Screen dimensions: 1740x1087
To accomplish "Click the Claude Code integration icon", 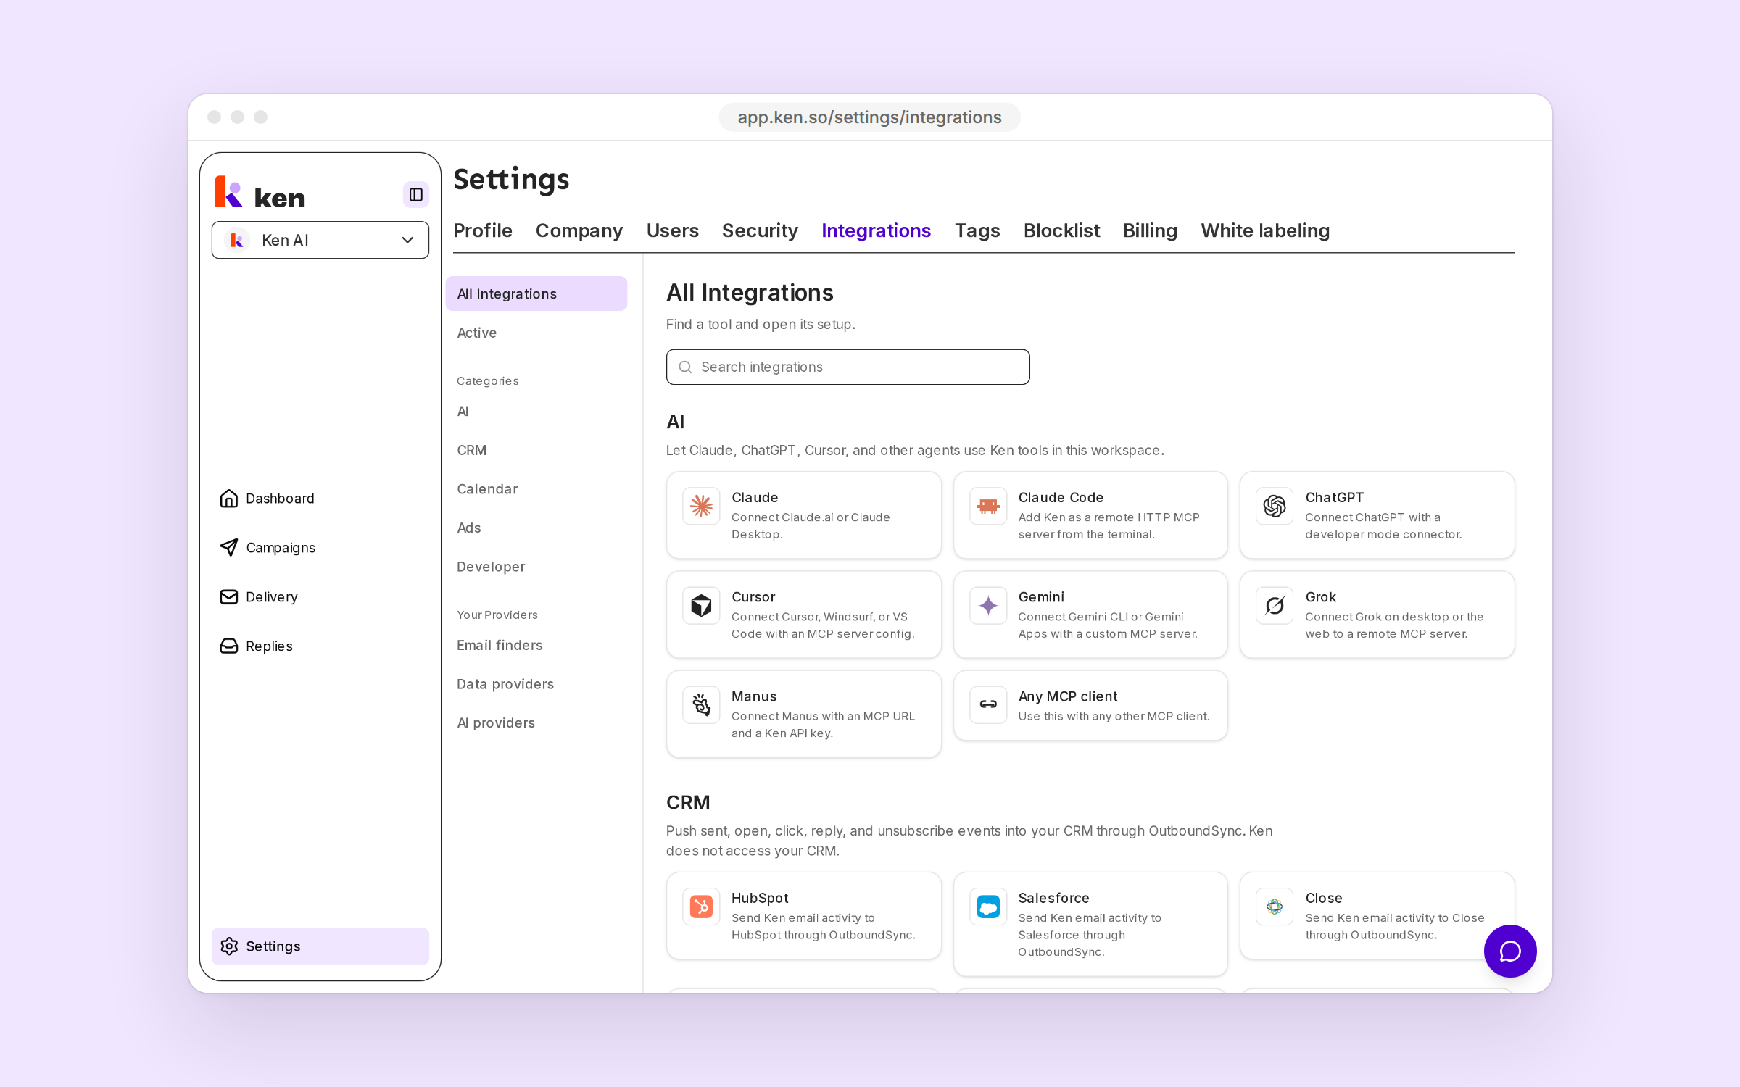I will click(x=988, y=506).
